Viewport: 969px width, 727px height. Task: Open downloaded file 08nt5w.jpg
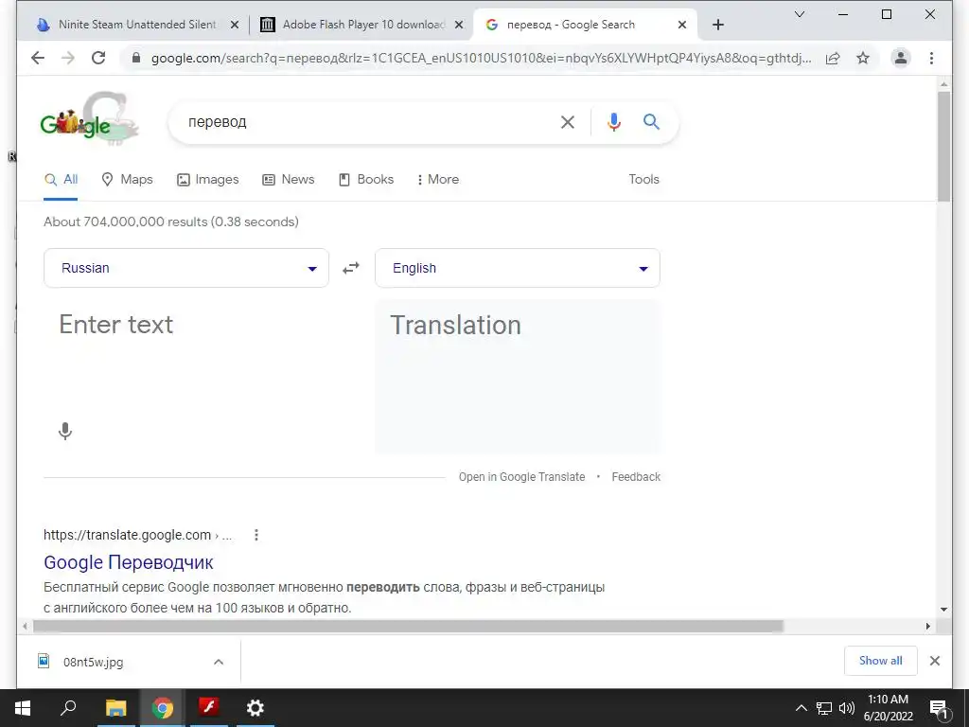[x=93, y=662]
